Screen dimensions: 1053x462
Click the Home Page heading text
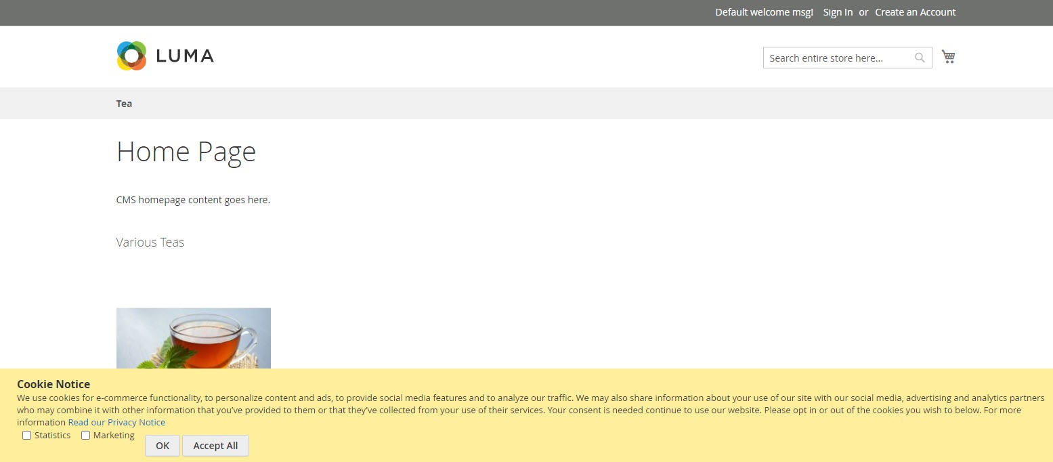point(186,151)
